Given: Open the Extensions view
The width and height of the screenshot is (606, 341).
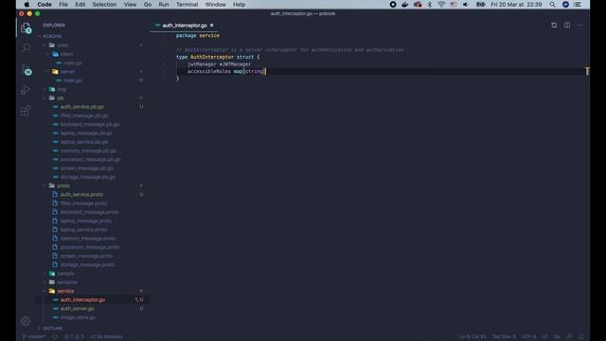Looking at the screenshot, I should click(x=26, y=111).
